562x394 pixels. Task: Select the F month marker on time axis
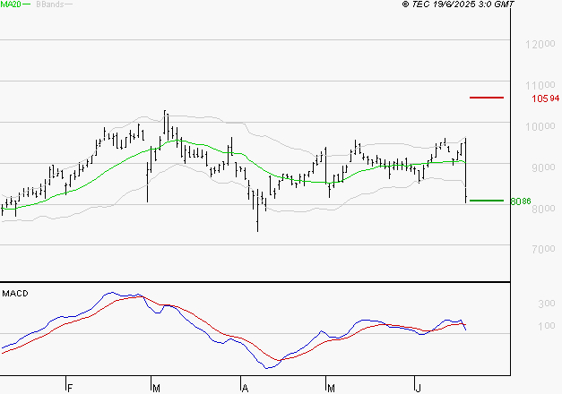click(70, 388)
